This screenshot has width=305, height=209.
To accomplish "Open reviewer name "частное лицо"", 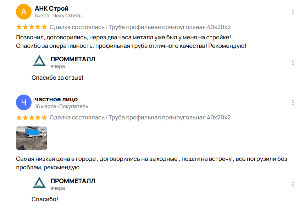I will (x=56, y=99).
